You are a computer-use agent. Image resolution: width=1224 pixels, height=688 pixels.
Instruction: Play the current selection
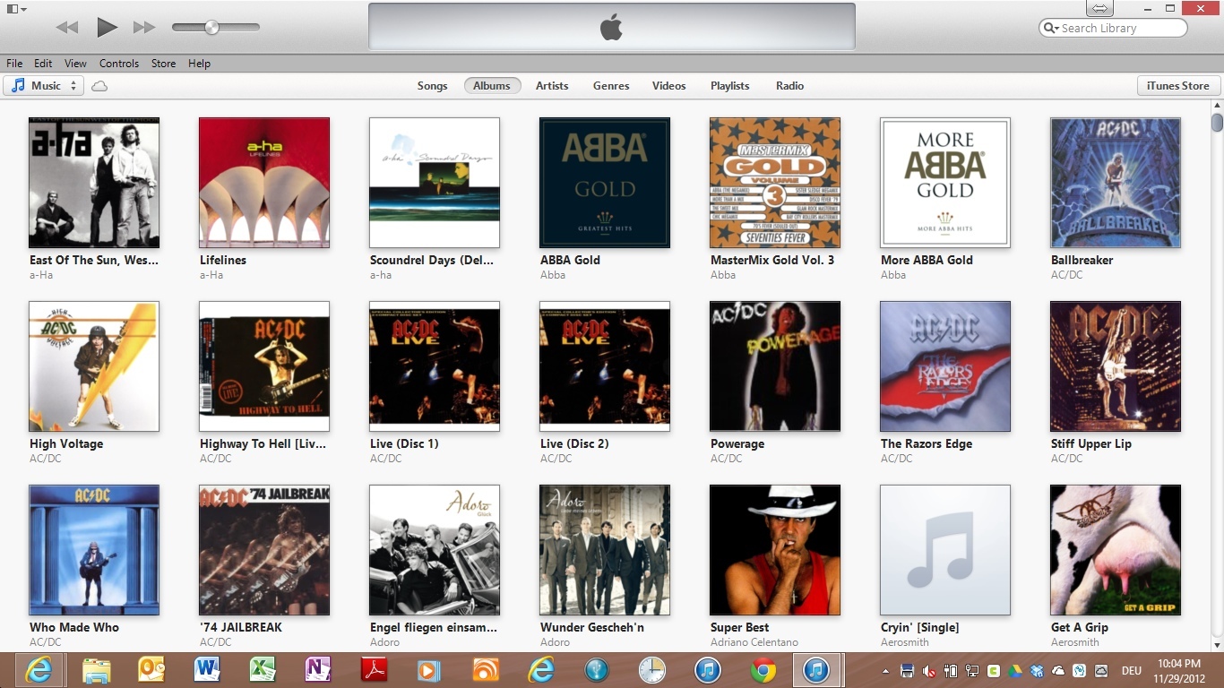(107, 28)
